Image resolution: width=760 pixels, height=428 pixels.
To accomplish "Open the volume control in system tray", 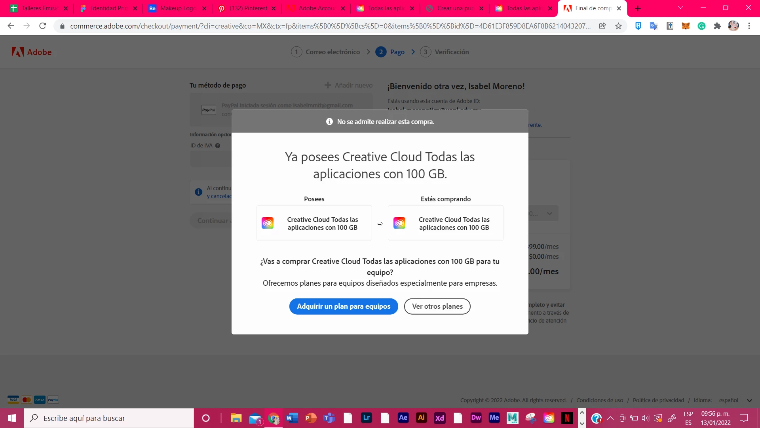I will tap(646, 418).
